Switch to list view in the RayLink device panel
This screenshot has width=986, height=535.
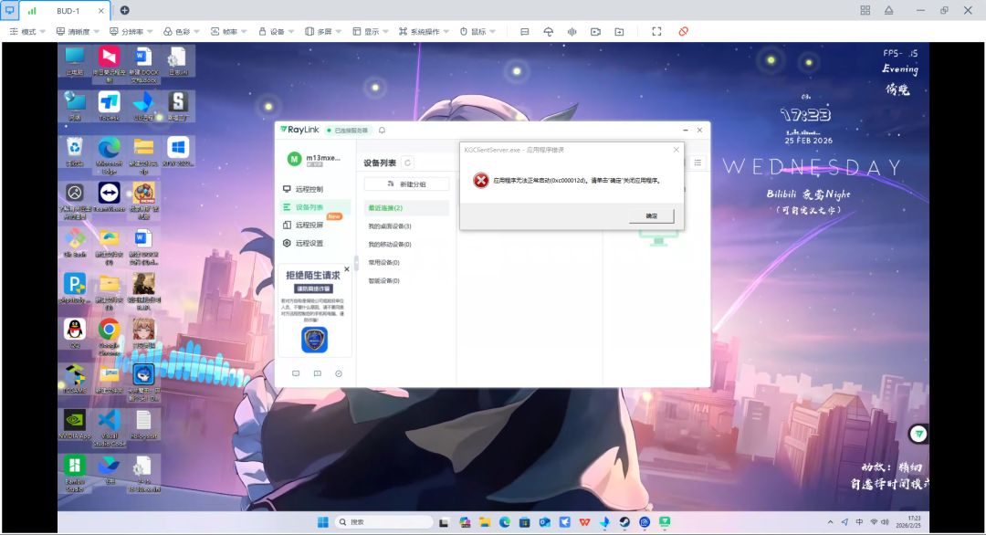click(698, 163)
